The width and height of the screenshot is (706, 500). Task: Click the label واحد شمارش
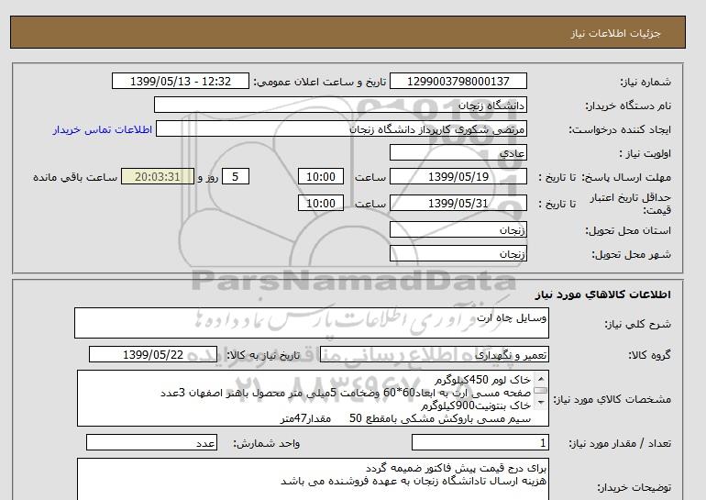267,443
